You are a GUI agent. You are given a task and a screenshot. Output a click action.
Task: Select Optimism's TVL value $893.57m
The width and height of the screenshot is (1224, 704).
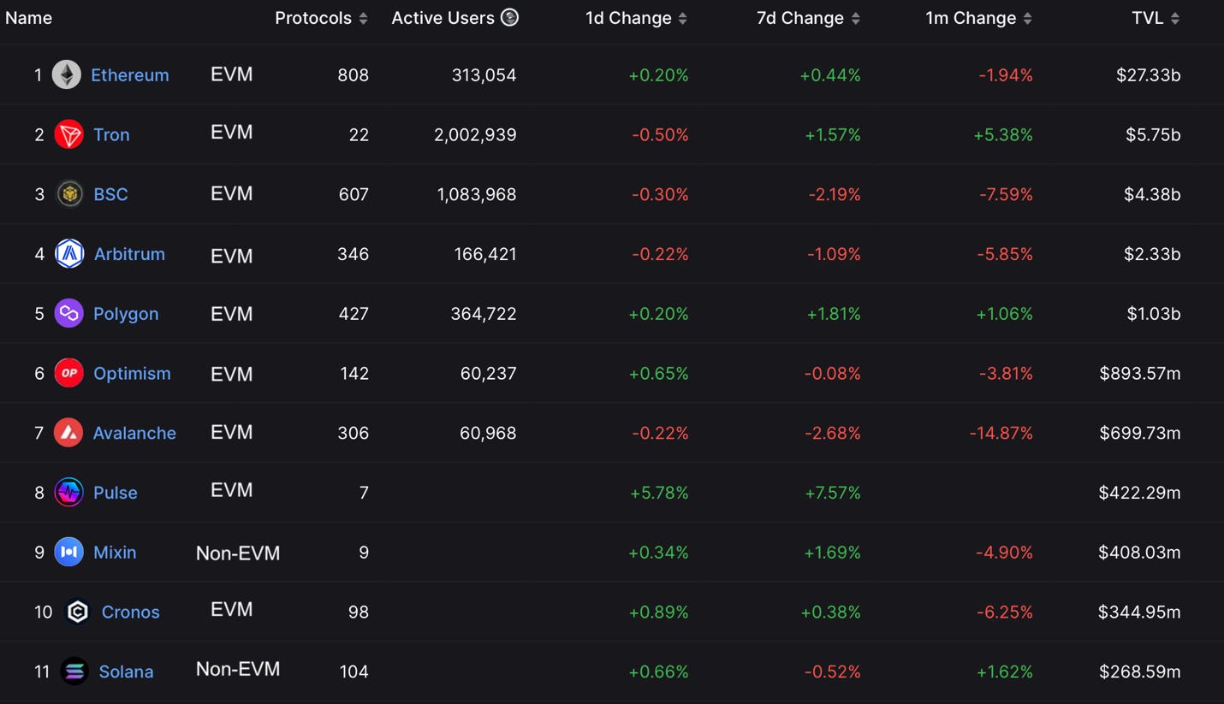pos(1140,374)
